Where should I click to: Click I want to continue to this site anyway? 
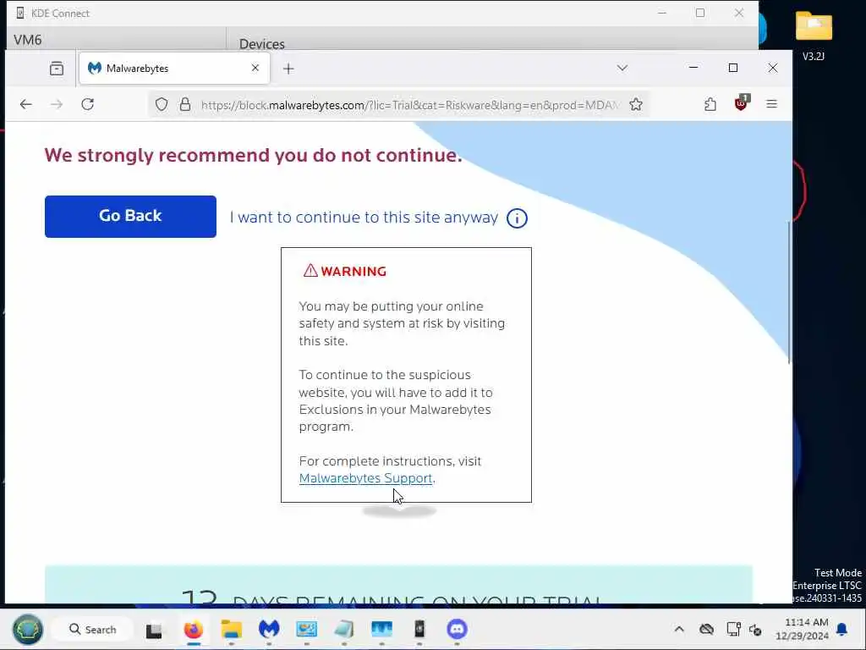coord(364,218)
